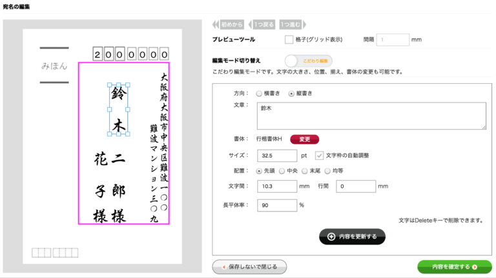
Task: Click the 文字間 spacing field
Action: point(276,186)
